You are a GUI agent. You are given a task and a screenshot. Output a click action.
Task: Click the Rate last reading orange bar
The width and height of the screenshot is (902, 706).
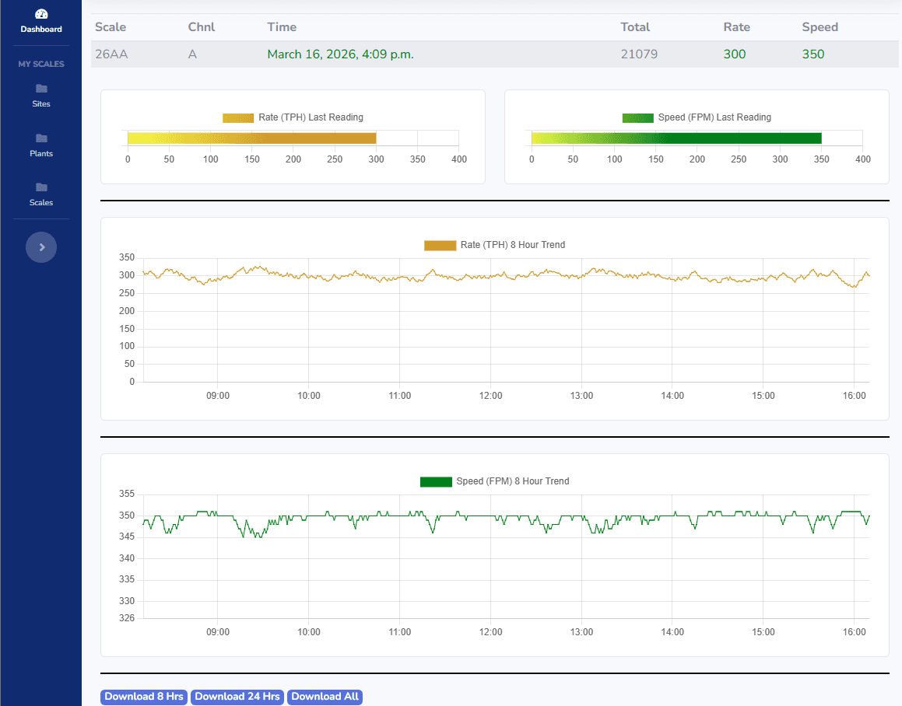[x=251, y=138]
